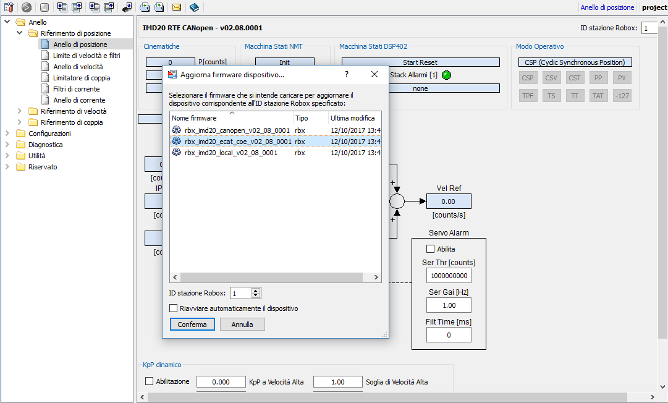Collapse the Anello tree node

tap(7, 21)
